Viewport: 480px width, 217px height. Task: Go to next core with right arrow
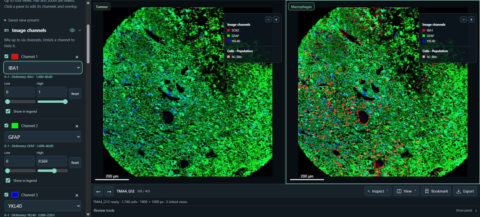tap(109, 192)
